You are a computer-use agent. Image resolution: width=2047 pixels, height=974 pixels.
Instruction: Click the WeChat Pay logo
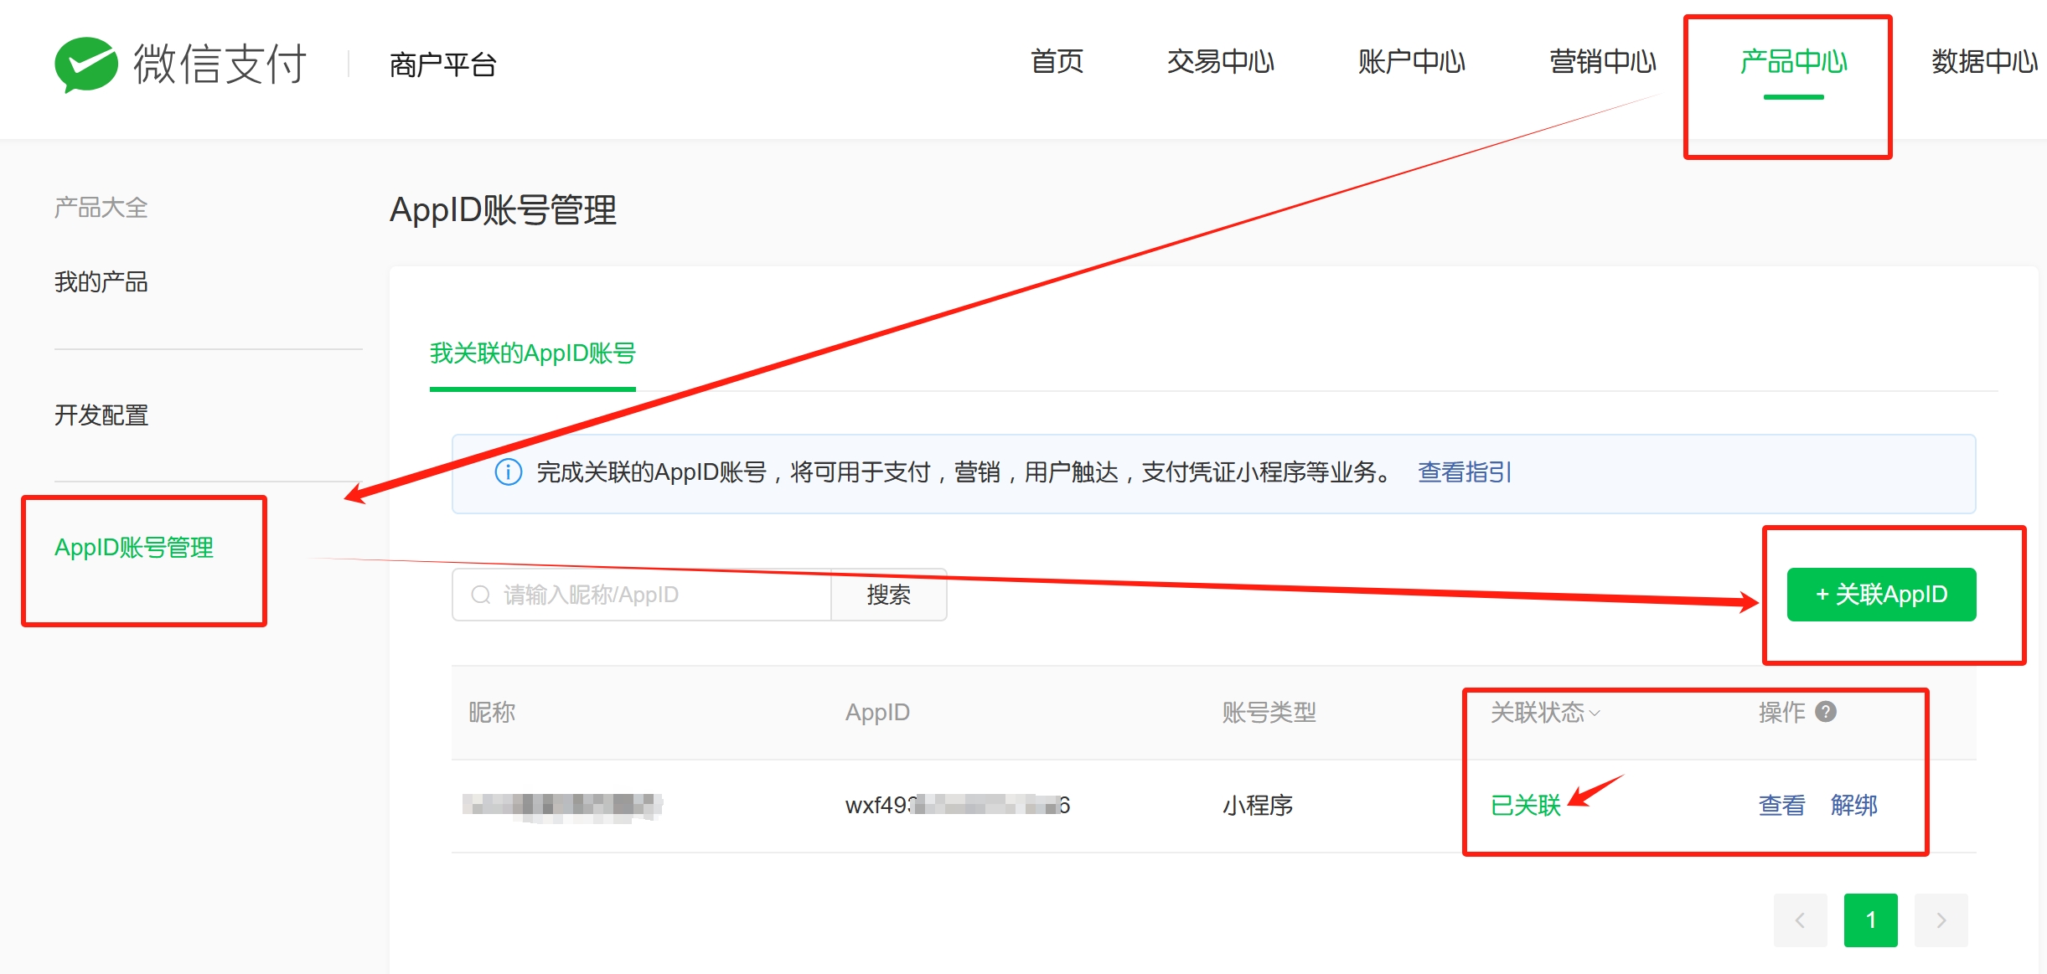pos(180,64)
